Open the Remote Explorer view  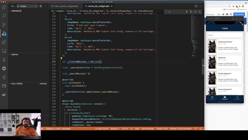(4, 51)
